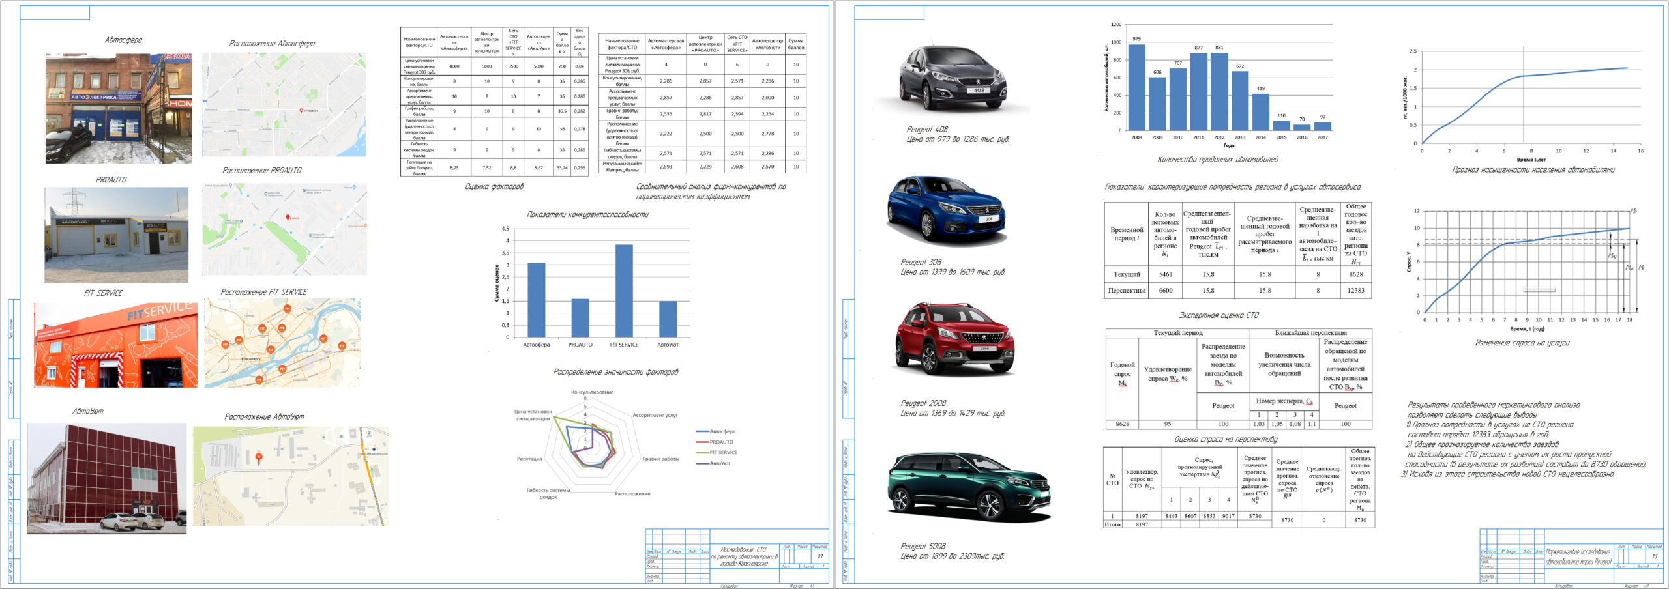The width and height of the screenshot is (1669, 589).
Task: Click the АвтоУют bar in competitiveness chart
Action: click(668, 319)
